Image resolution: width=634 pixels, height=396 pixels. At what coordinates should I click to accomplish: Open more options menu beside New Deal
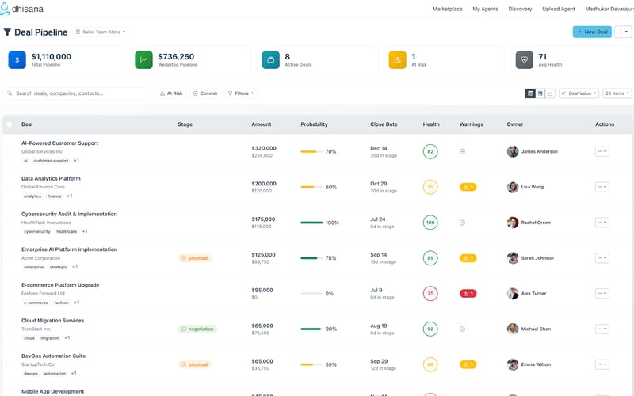tap(623, 32)
